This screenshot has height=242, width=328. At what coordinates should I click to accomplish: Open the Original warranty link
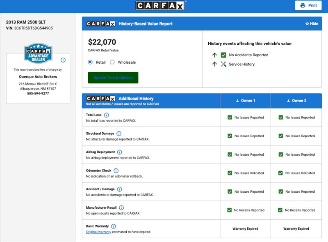pos(98,232)
